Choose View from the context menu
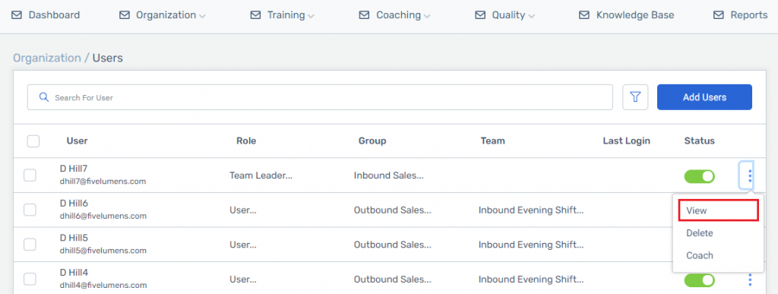The image size is (778, 294). (x=717, y=210)
